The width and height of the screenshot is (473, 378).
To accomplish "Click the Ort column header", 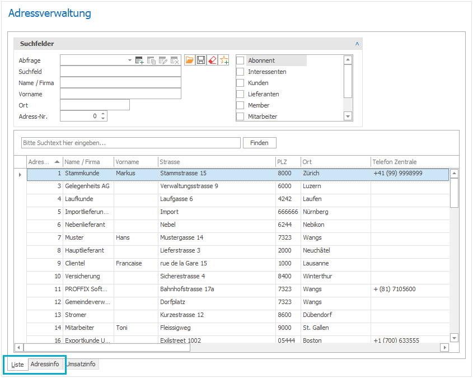I will 335,162.
